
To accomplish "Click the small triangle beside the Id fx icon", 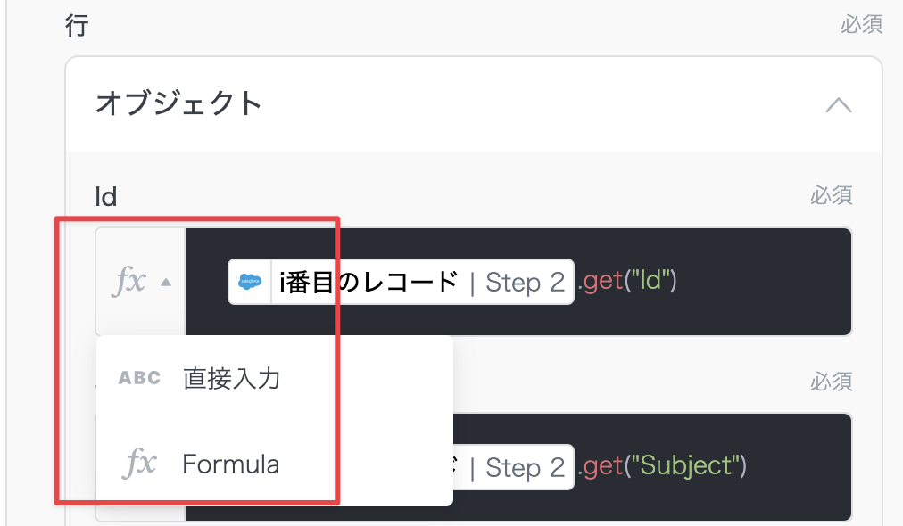I will tap(165, 283).
